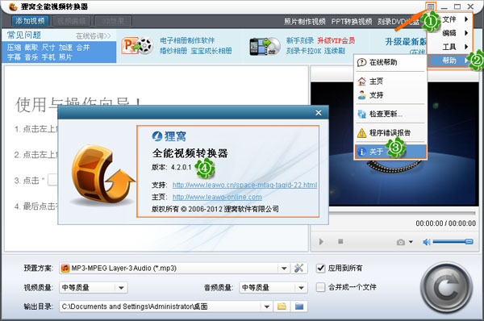Click the 添加视频 button
This screenshot has height=321, width=484.
[31, 21]
